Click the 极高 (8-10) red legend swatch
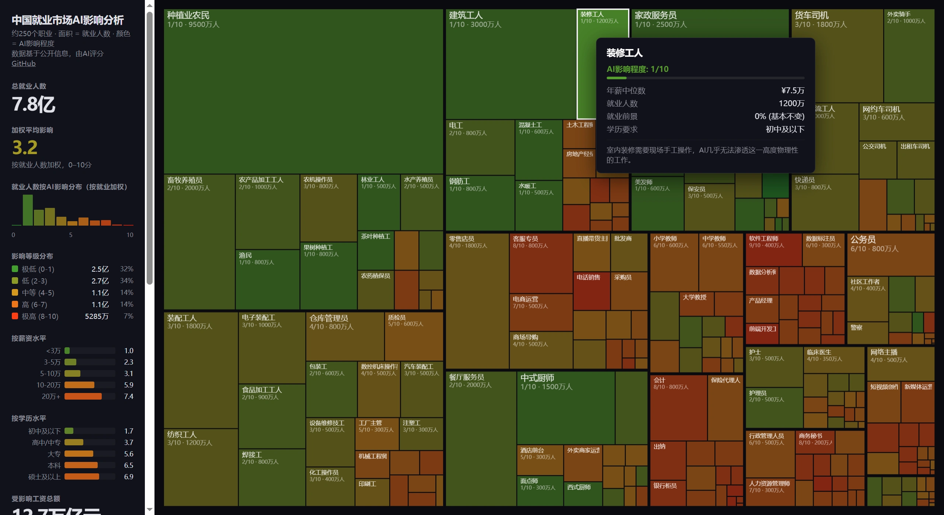Image resolution: width=944 pixels, height=515 pixels. pos(15,316)
